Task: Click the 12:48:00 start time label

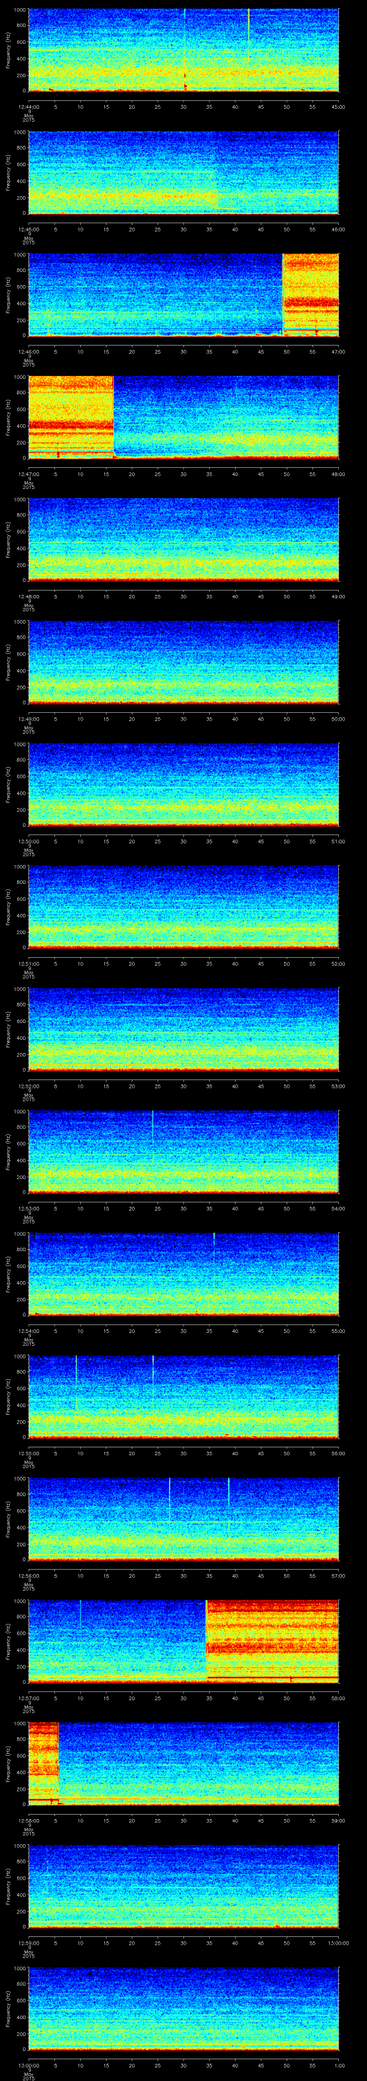Action: click(29, 596)
